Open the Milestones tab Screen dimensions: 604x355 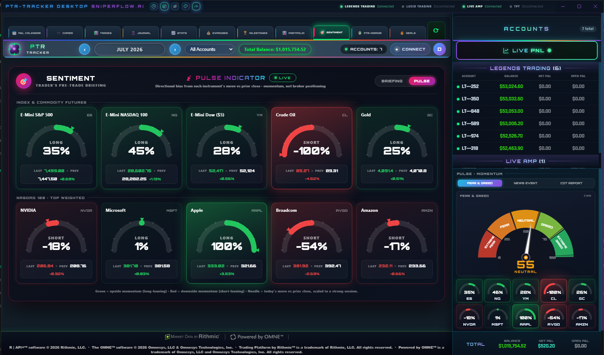[x=255, y=33]
